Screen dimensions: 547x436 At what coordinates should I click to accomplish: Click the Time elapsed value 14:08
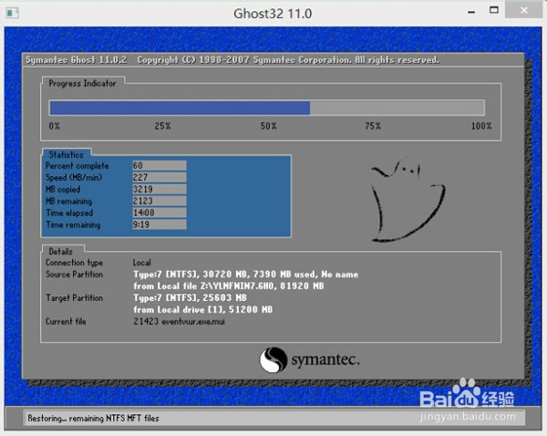(x=159, y=213)
